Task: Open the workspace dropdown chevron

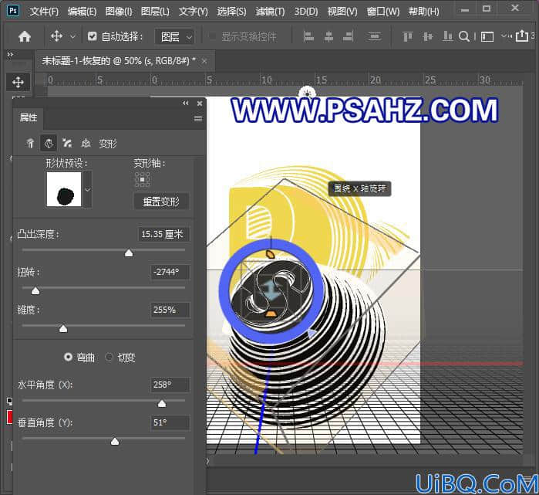Action: pyautogui.click(x=504, y=36)
